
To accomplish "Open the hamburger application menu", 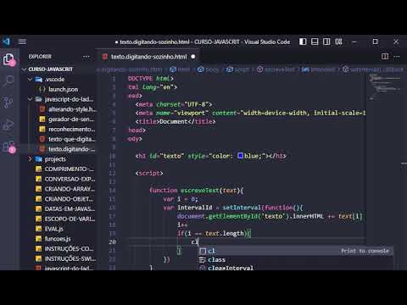I will click(x=22, y=42).
